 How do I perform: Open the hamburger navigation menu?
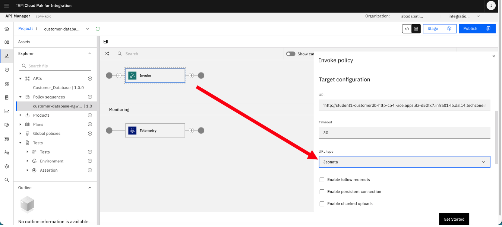coord(6,6)
